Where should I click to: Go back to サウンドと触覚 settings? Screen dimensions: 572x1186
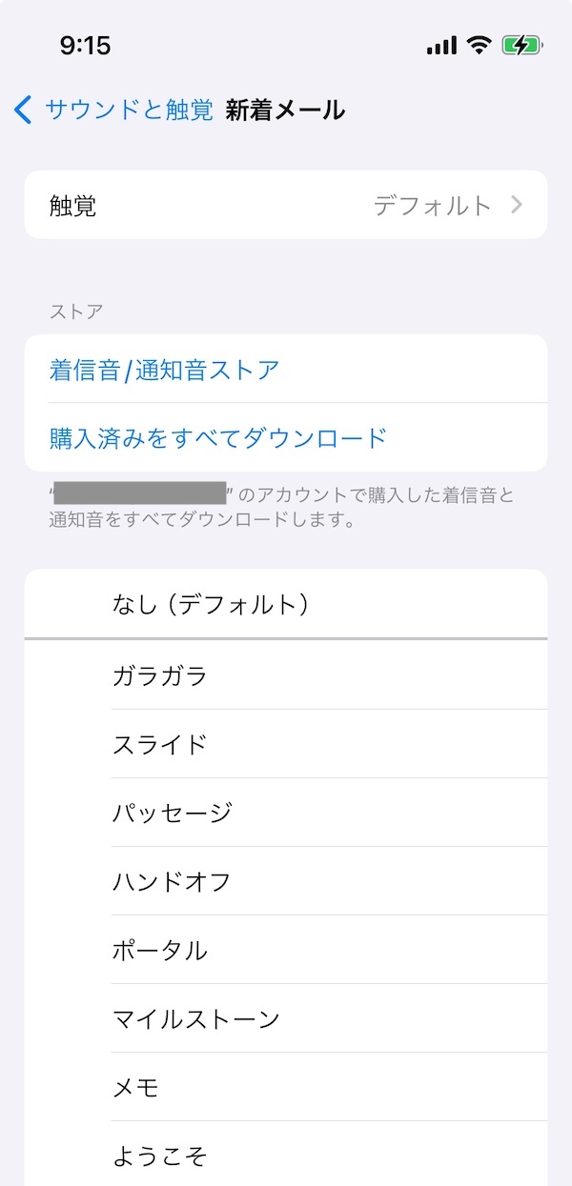[x=129, y=110]
